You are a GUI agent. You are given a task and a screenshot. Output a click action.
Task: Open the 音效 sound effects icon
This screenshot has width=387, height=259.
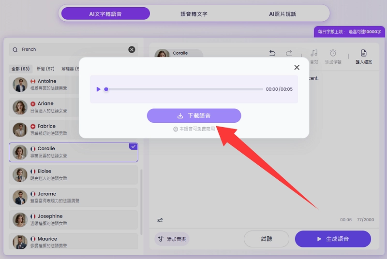click(314, 53)
